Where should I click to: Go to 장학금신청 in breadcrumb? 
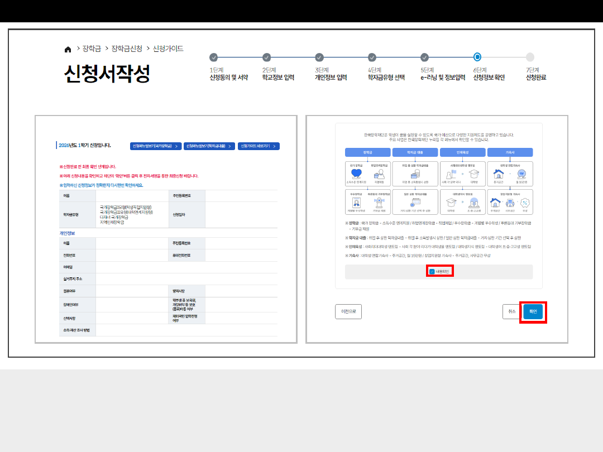click(127, 49)
